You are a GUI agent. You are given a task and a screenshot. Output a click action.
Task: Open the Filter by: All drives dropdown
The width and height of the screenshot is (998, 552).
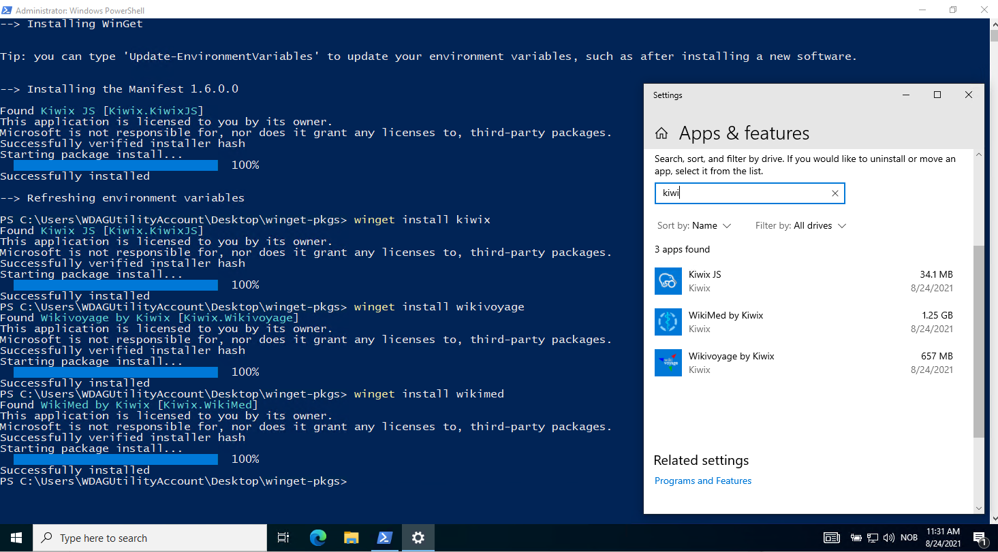[800, 225]
